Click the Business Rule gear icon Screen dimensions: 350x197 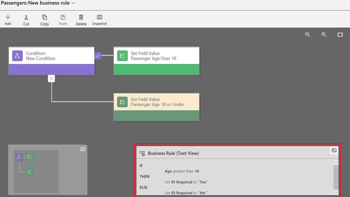pos(142,153)
